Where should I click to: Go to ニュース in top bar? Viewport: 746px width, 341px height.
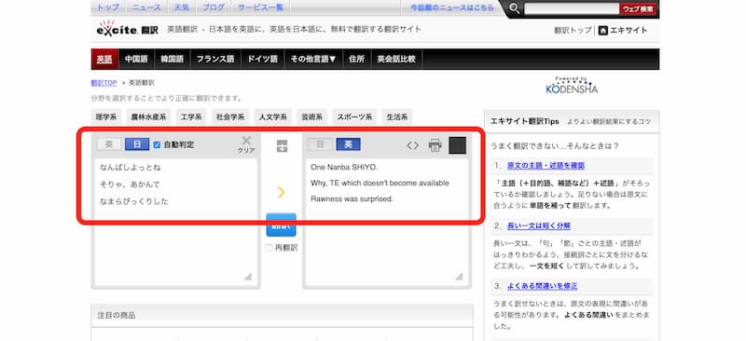pos(146,7)
